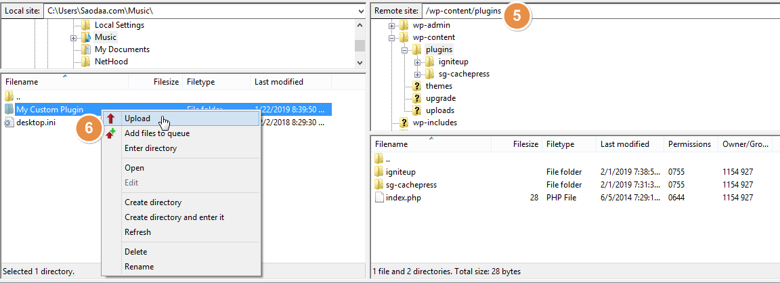This screenshot has width=780, height=283.
Task: Select Delete in the context menu
Action: point(135,252)
